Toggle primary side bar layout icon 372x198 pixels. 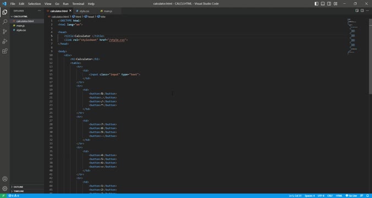pyautogui.click(x=316, y=3)
